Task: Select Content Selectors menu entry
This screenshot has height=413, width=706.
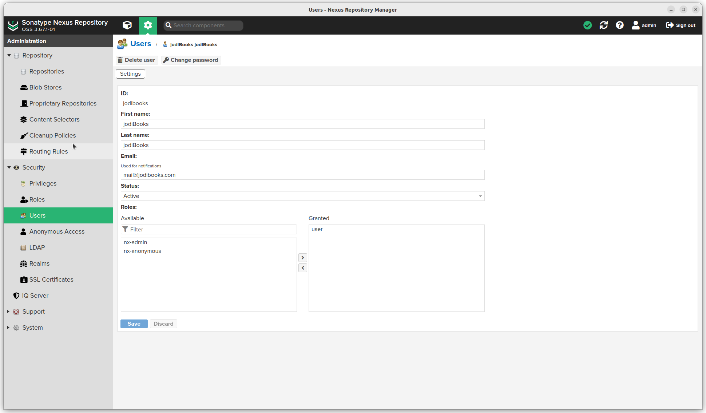Action: click(x=58, y=119)
